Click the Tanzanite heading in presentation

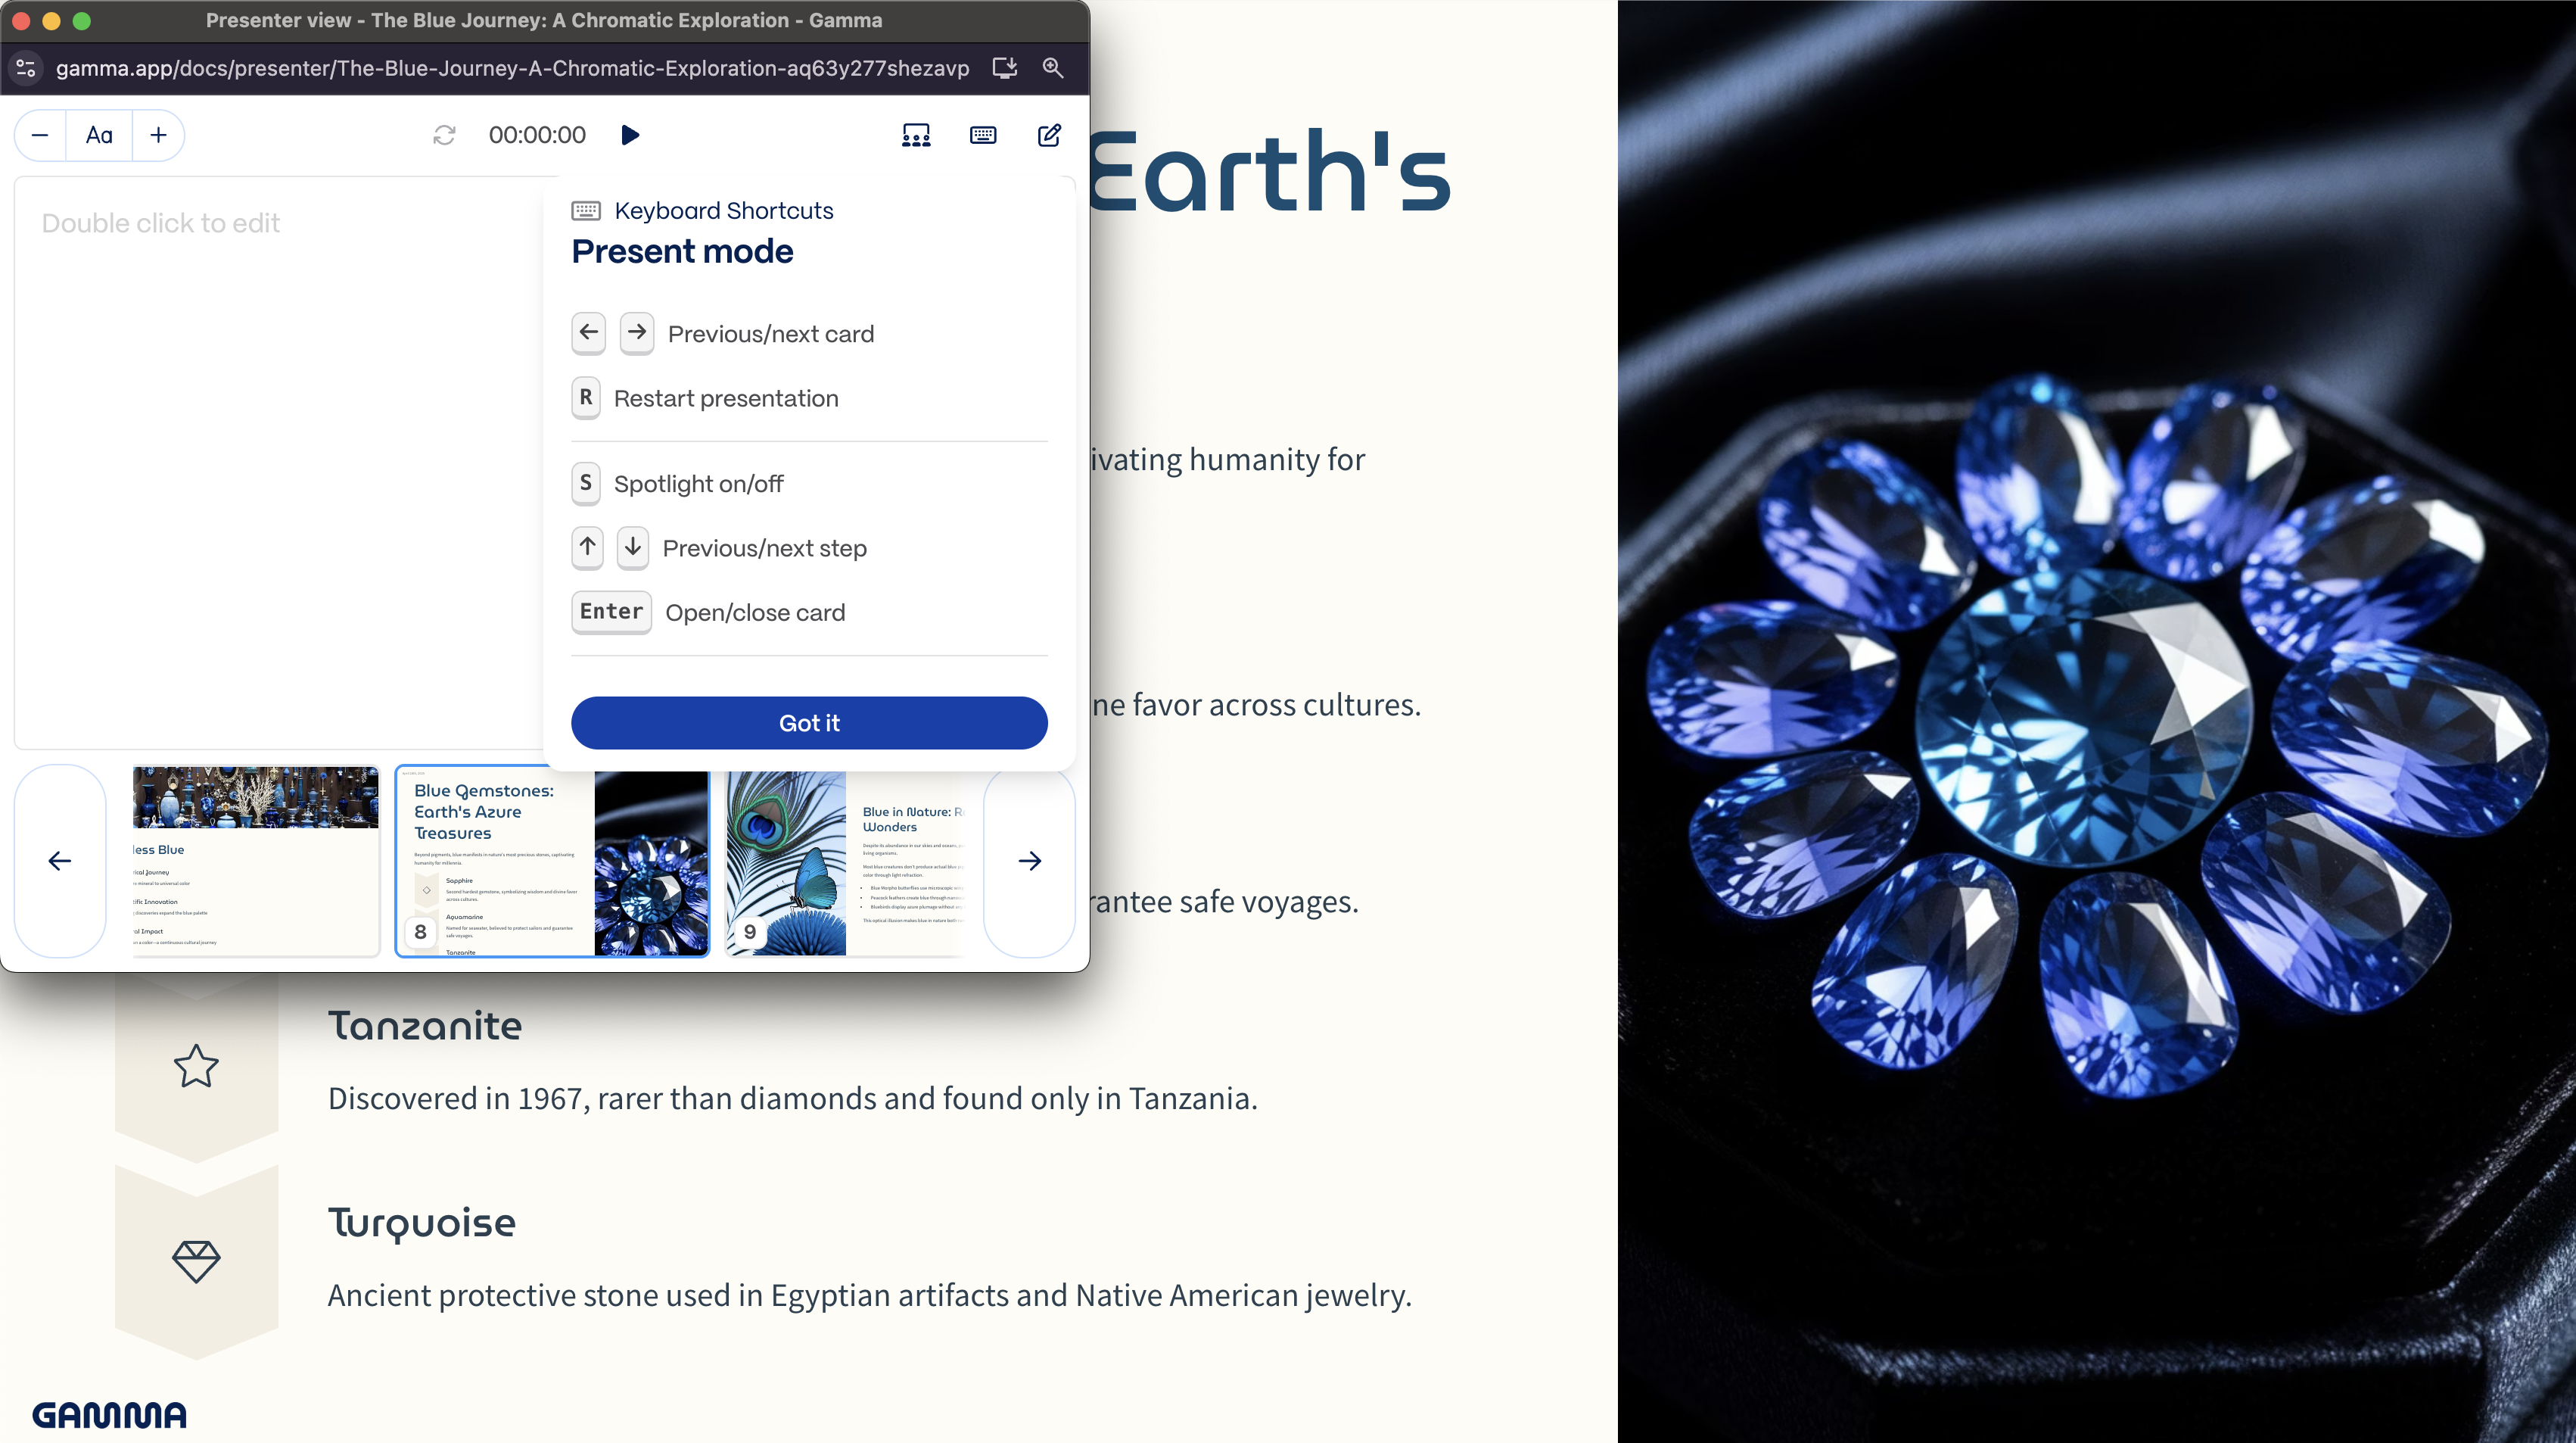point(425,1026)
